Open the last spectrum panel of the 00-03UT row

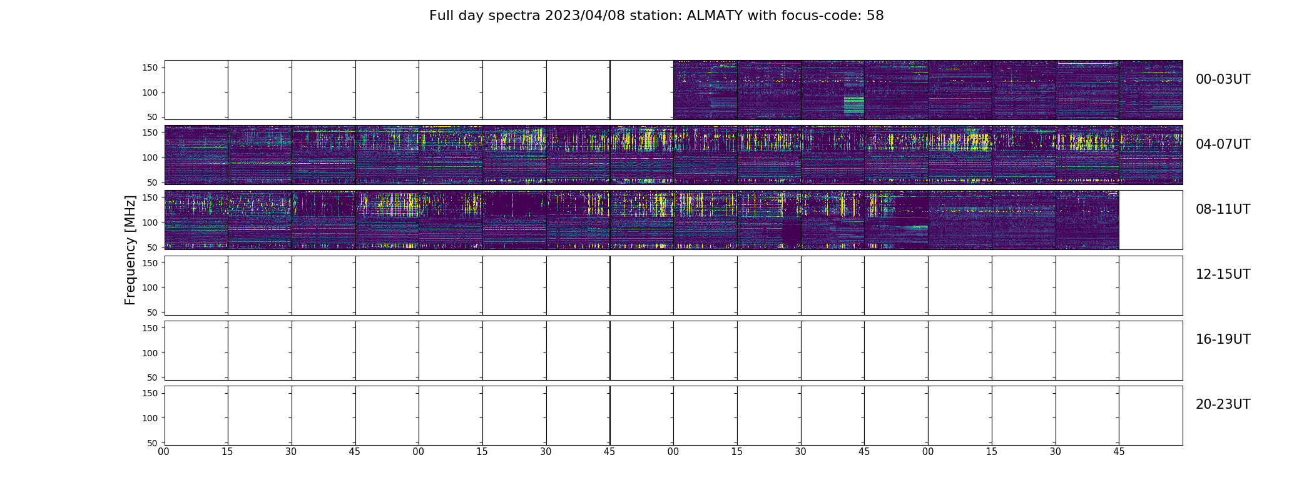coord(1151,90)
